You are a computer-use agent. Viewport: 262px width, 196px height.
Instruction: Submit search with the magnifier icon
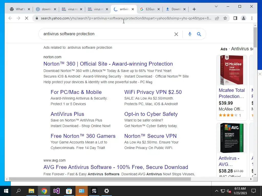pyautogui.click(x=199, y=34)
